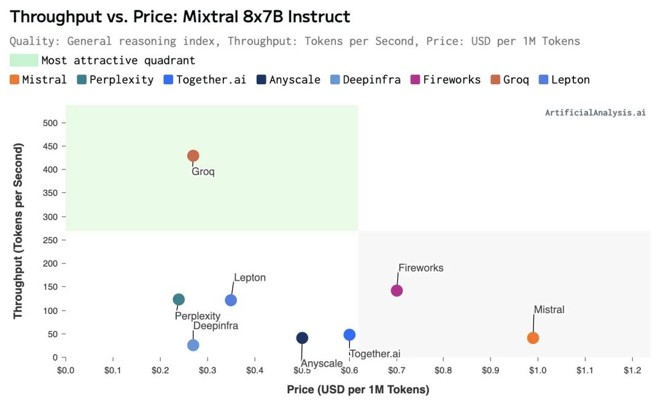The width and height of the screenshot is (663, 403).
Task: Toggle the Perplexity legend swatch
Action: coord(82,79)
